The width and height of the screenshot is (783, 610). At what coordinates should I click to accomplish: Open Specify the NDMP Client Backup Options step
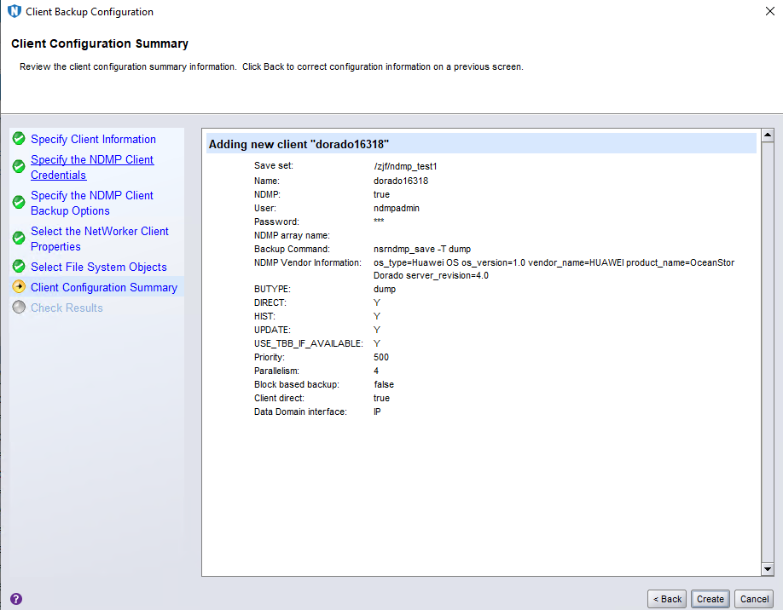tap(92, 203)
